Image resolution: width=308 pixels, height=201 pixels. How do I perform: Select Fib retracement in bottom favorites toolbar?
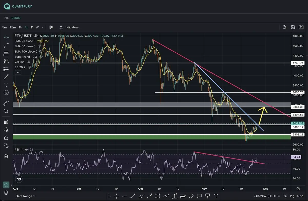183,196
